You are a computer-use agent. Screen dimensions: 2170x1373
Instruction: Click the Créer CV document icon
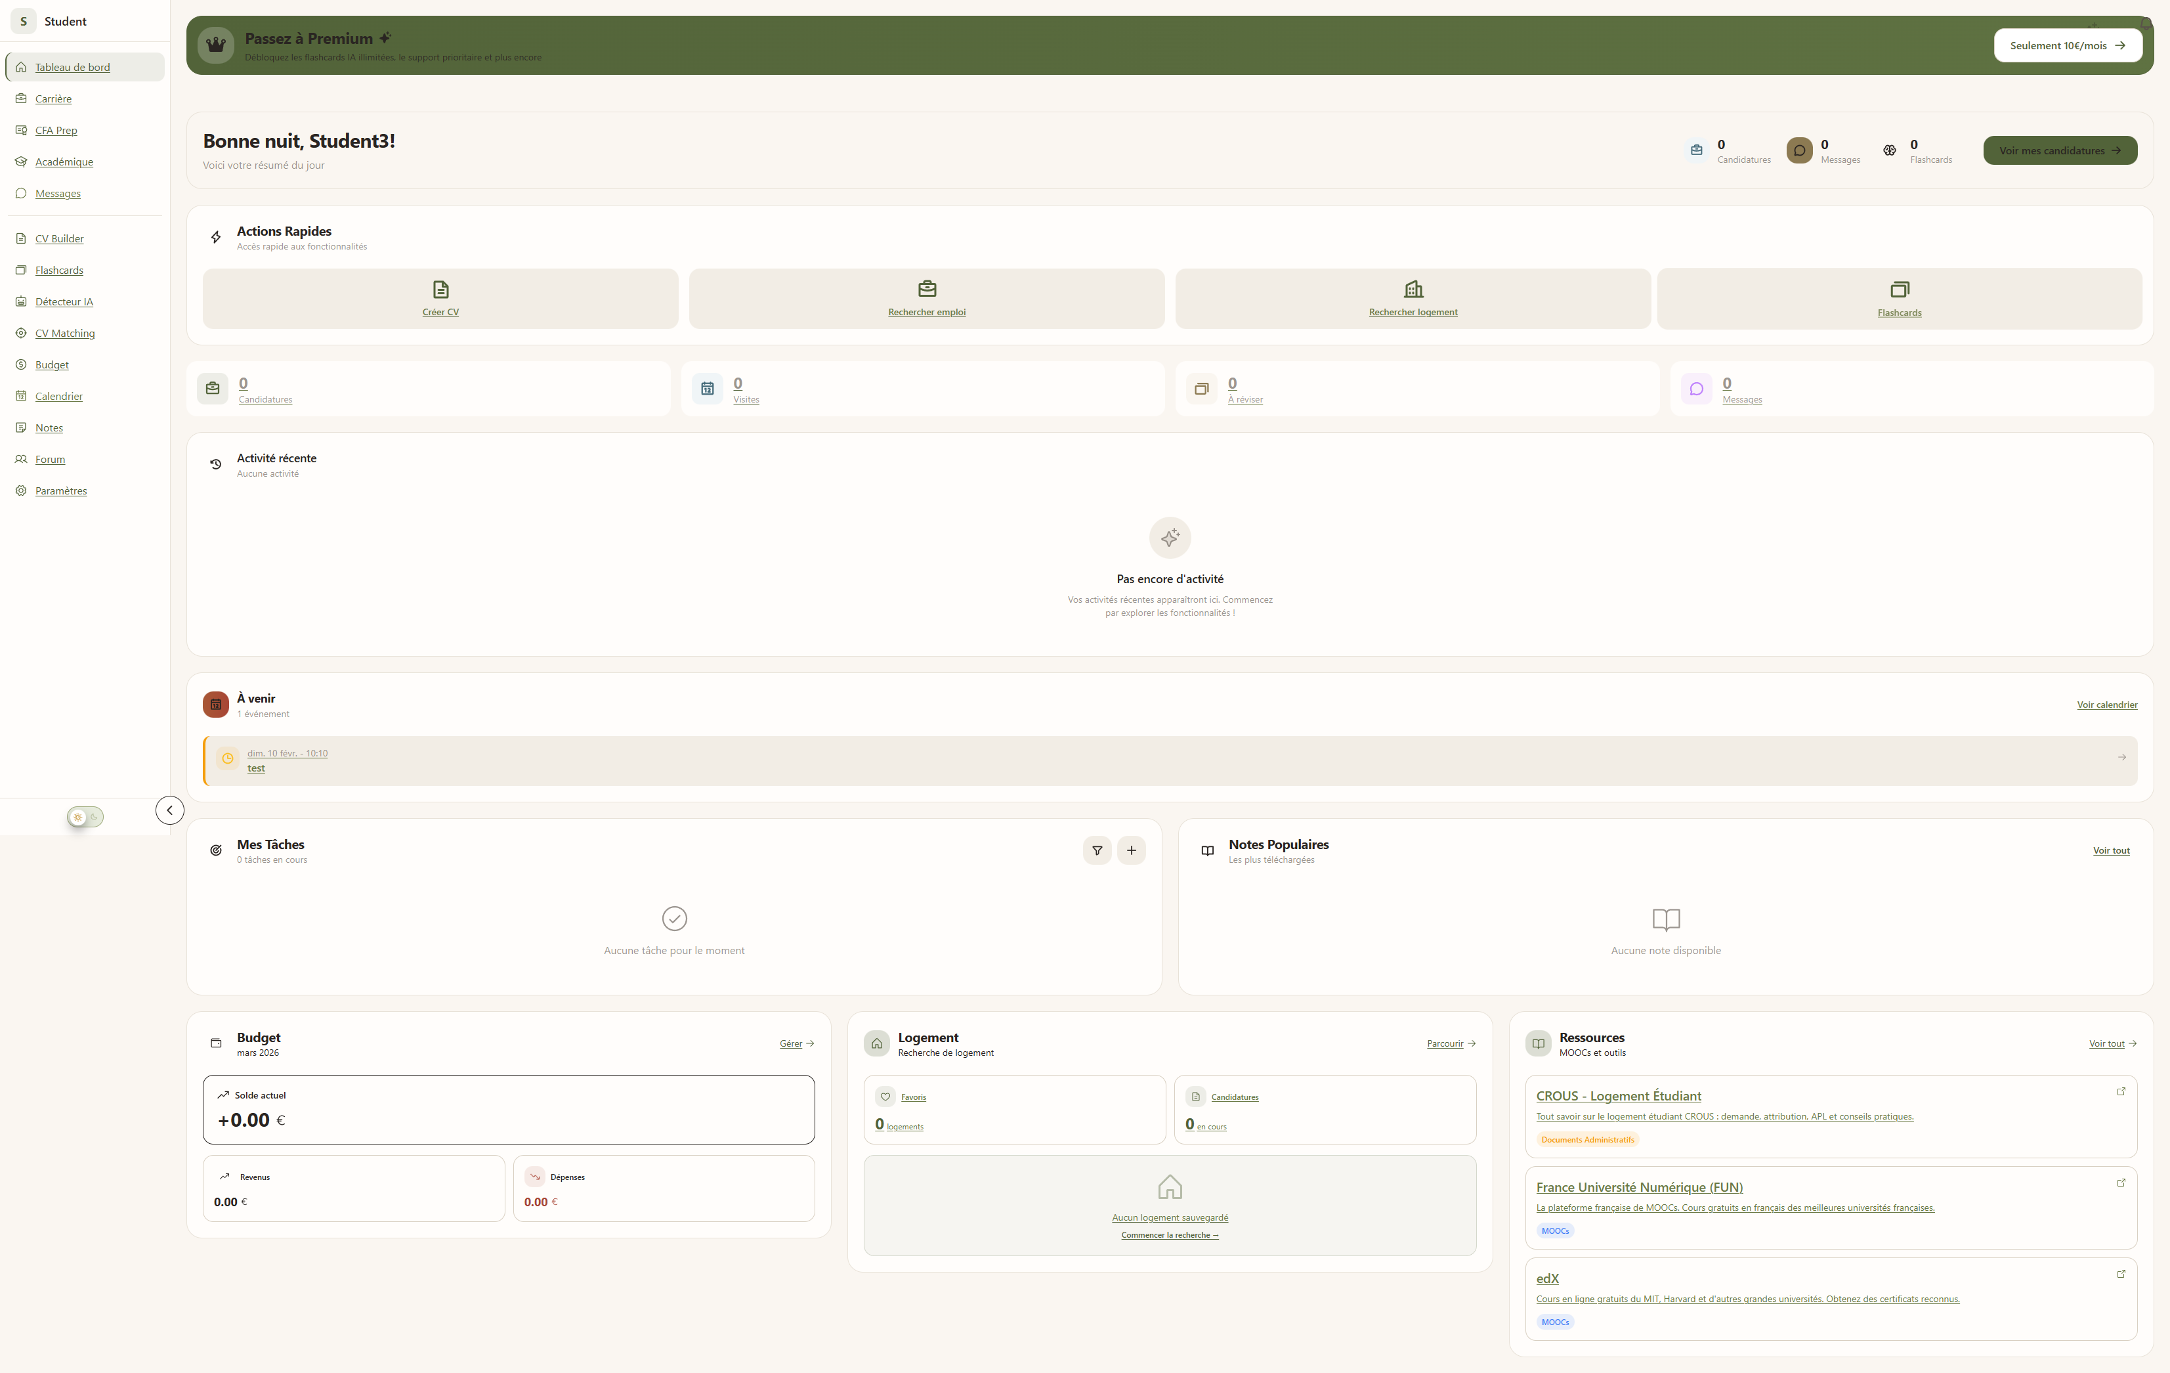tap(440, 290)
